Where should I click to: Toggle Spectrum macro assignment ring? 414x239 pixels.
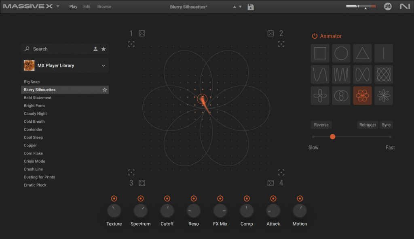tap(140, 198)
